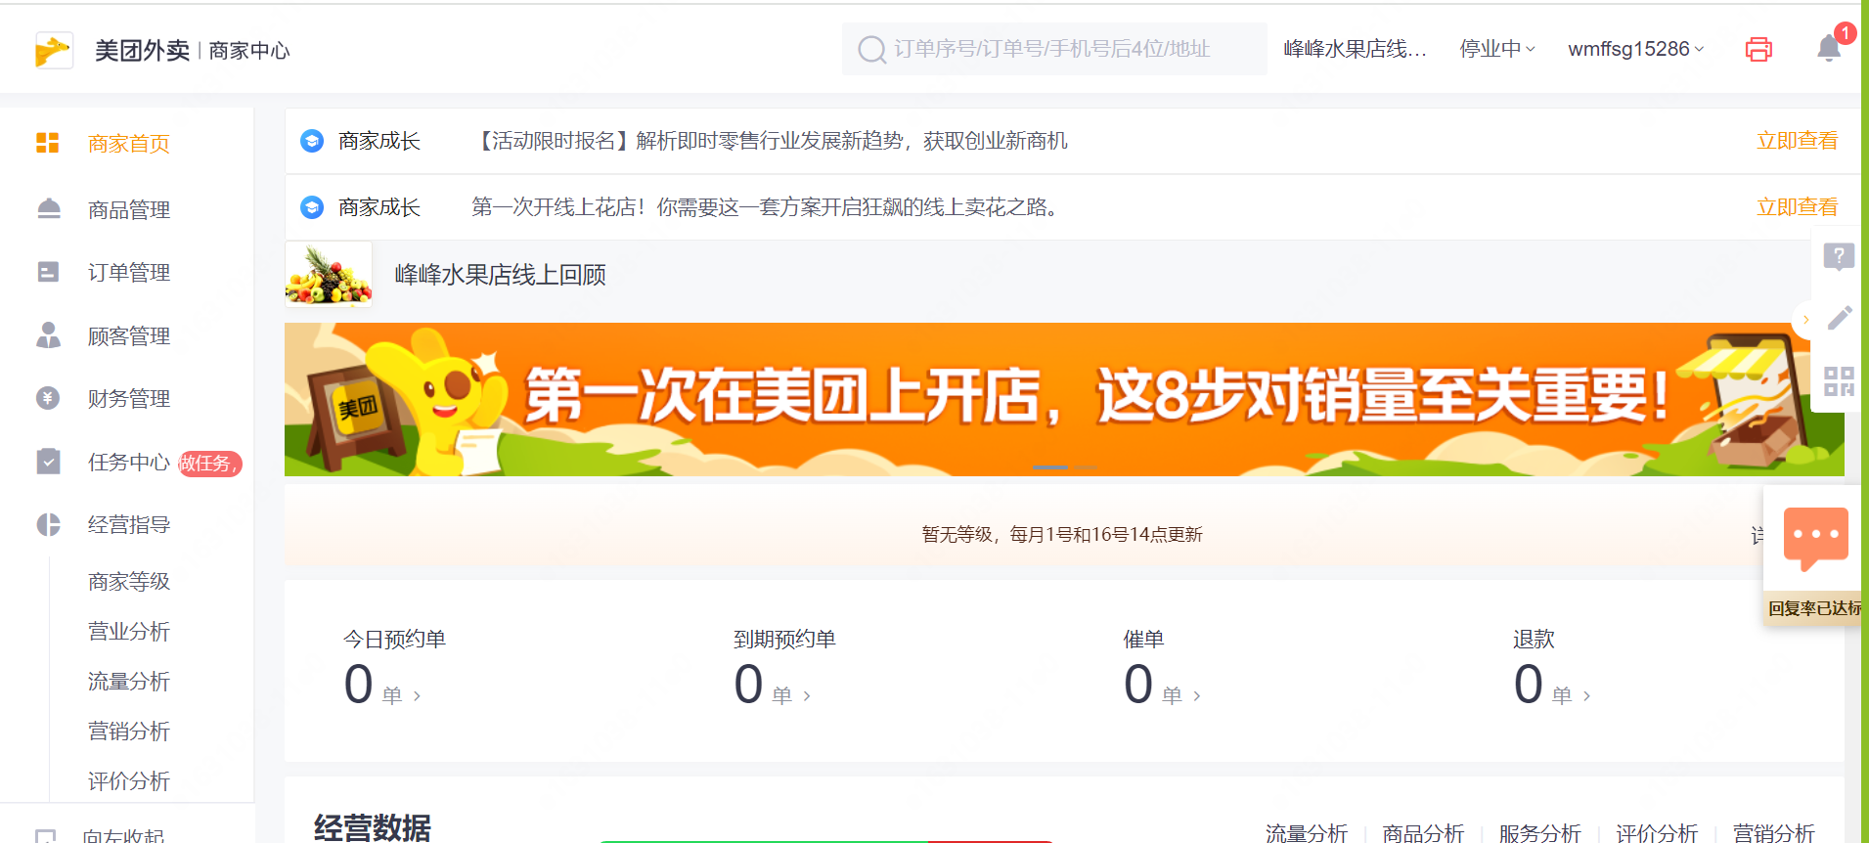Click the 任务中心 checkmark icon
Viewport: 1869px width, 843px height.
pos(48,461)
